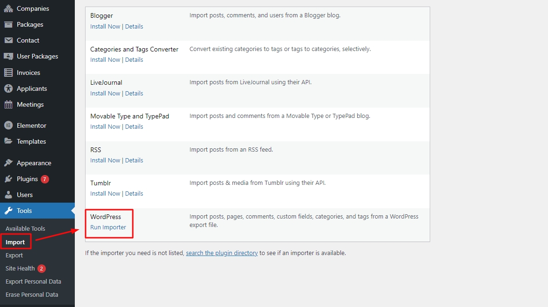Click the Packages icon in sidebar
This screenshot has width=548, height=307.
pos(8,24)
